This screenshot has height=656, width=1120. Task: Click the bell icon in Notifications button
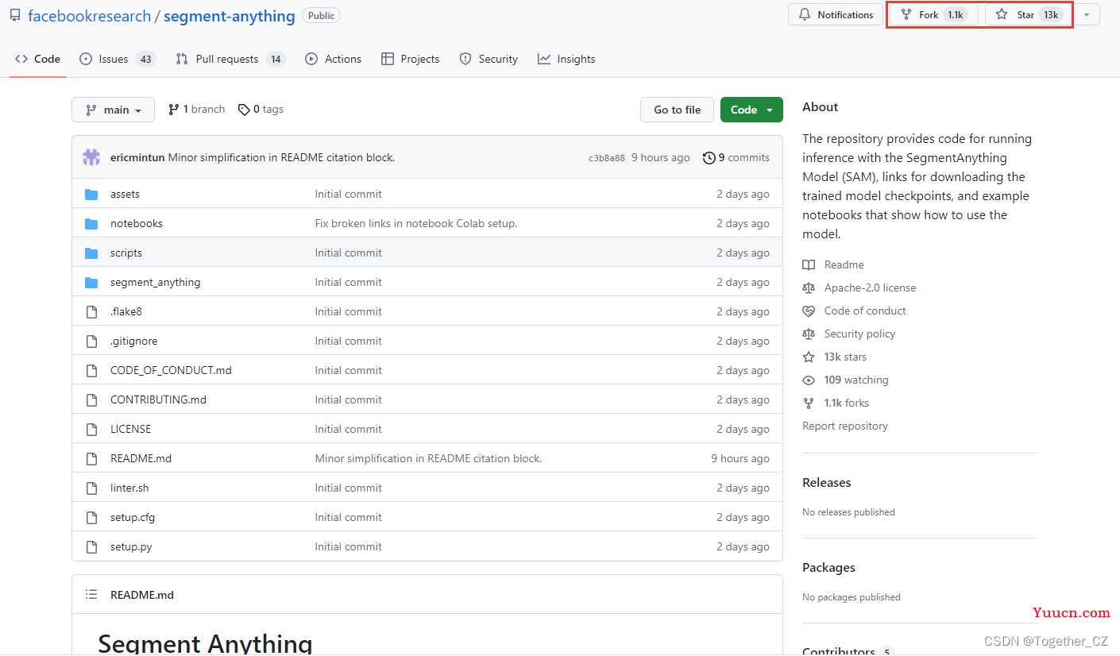pos(805,15)
